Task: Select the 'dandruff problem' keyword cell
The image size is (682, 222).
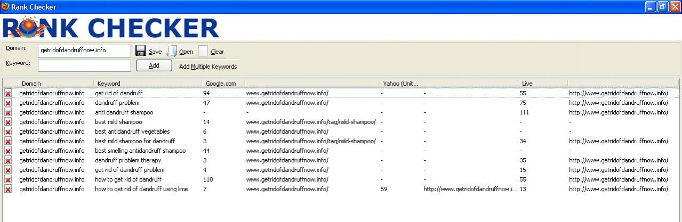Action: click(x=117, y=103)
